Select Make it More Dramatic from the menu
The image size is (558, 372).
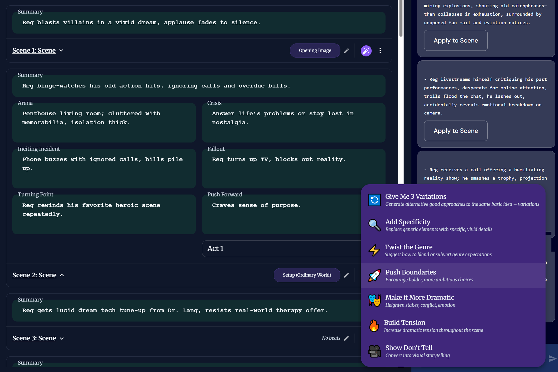click(420, 301)
